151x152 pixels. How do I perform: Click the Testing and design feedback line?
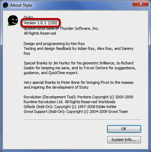click(78, 48)
